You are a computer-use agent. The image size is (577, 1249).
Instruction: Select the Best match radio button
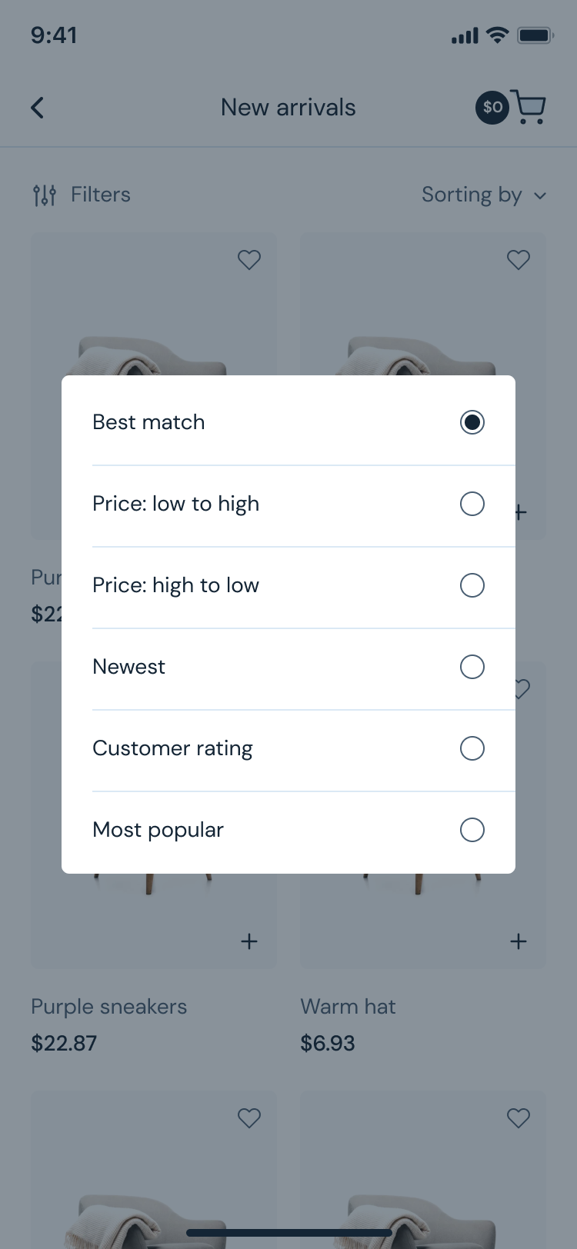[x=472, y=422]
